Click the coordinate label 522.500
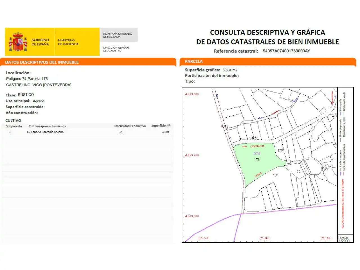360x270 pixels. pyautogui.click(x=204, y=238)
